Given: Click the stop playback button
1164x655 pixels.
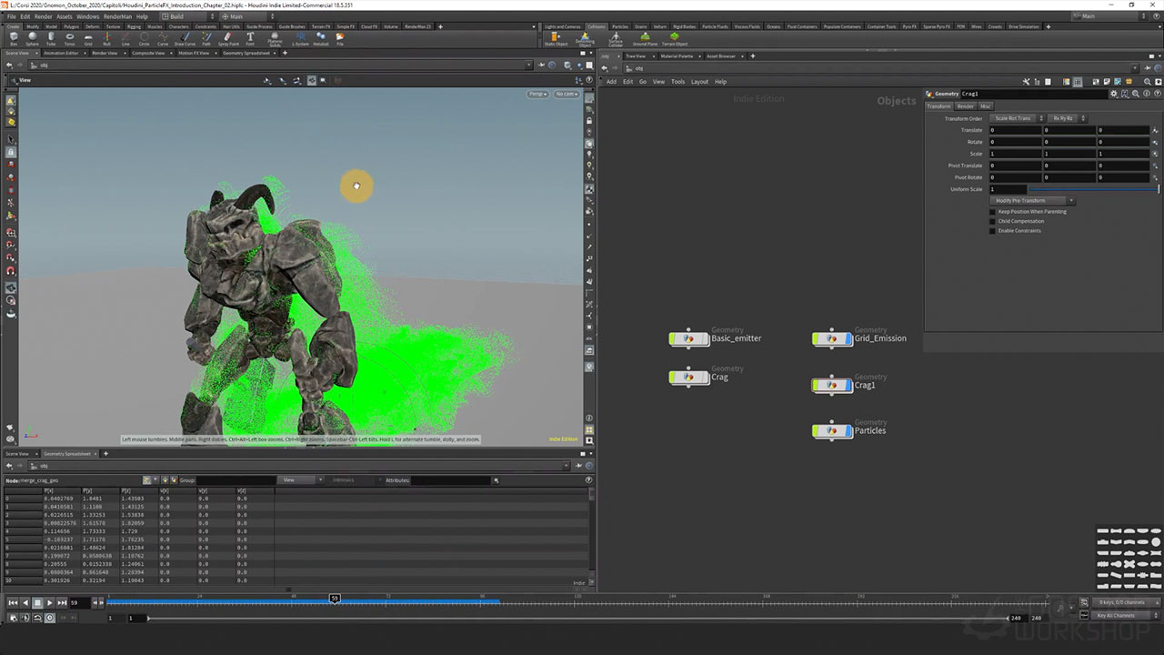Looking at the screenshot, I should [37, 602].
